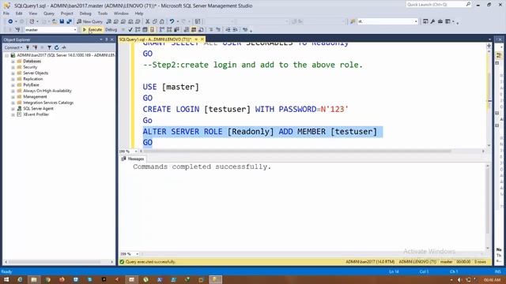
Task: Click the Display Estimated Execution Plan icon
Action: (x=138, y=30)
